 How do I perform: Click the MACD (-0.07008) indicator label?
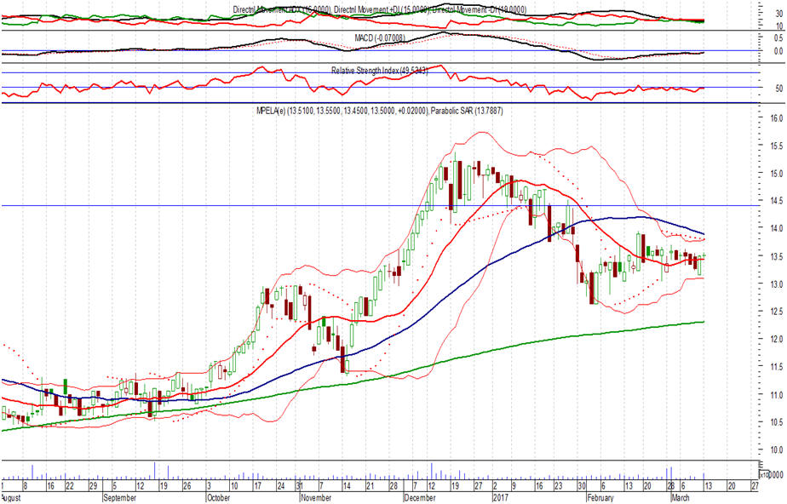point(380,38)
